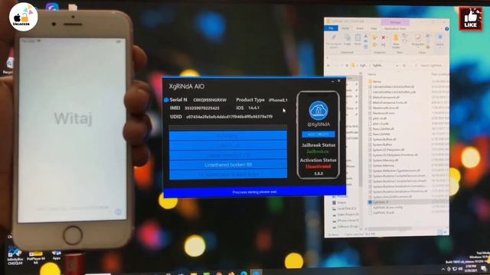This screenshot has width=490, height=275.
Task: Open the Share tab in File Explorer
Action: pos(360,28)
